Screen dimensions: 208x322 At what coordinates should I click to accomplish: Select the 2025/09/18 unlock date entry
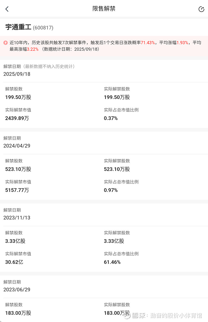click(x=17, y=74)
